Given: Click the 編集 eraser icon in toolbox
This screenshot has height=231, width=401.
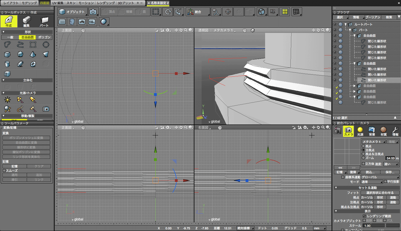Looking at the screenshot, I should (26, 21).
